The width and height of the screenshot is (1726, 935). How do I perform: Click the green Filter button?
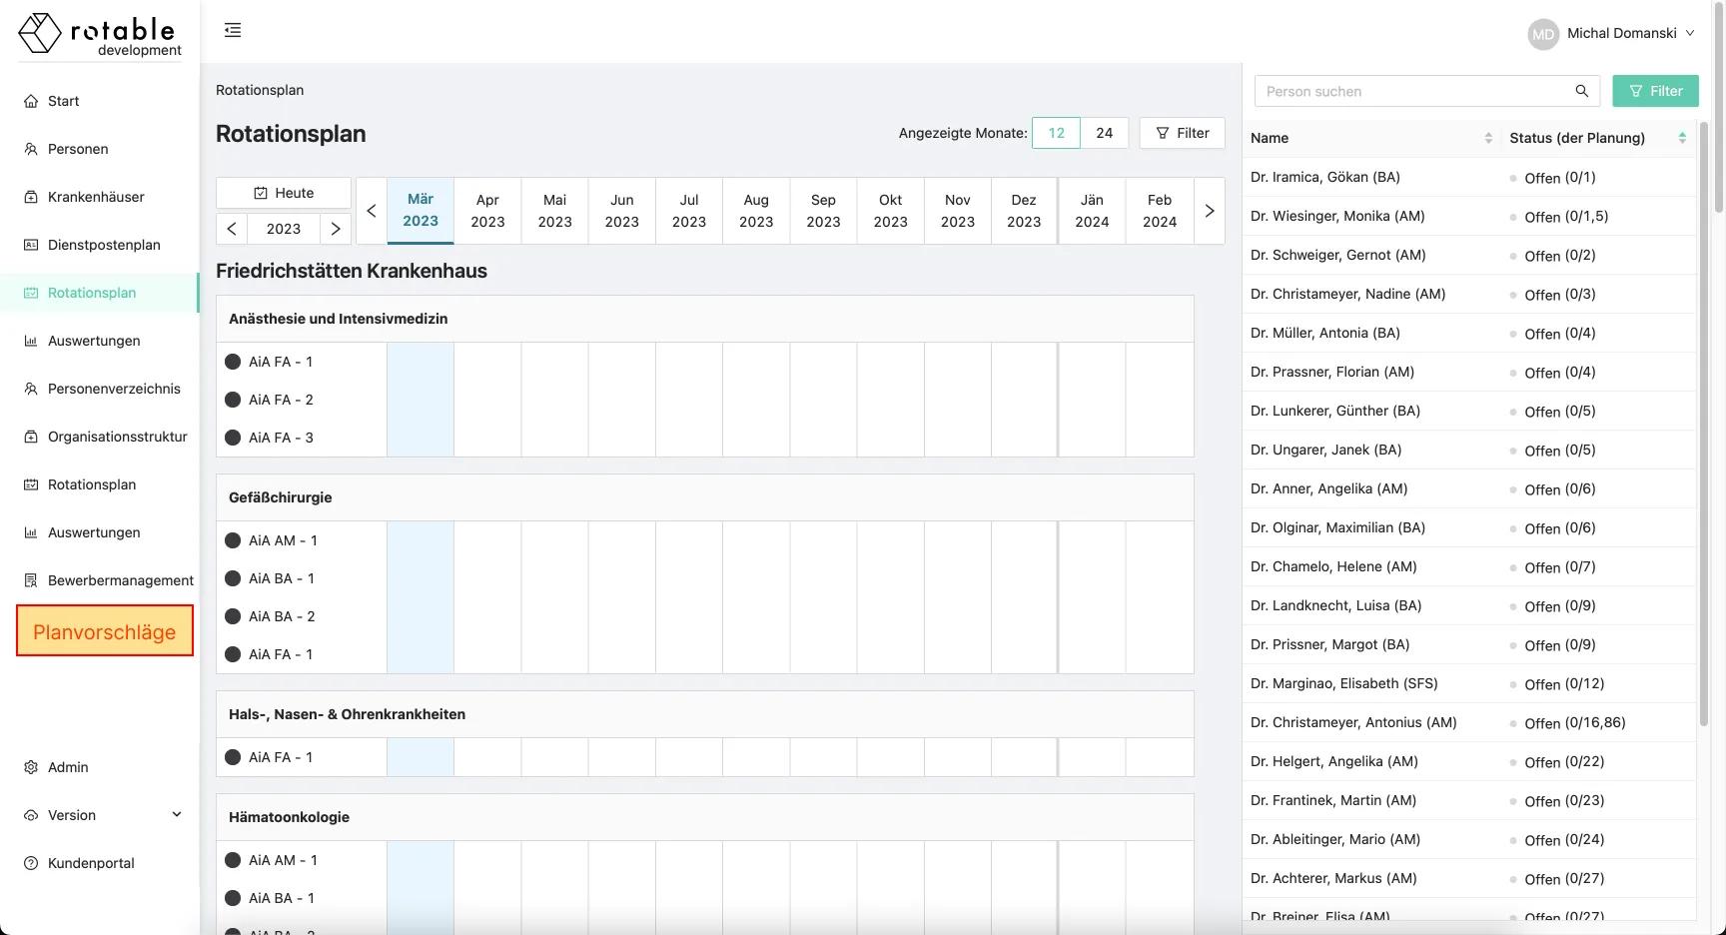(1655, 91)
